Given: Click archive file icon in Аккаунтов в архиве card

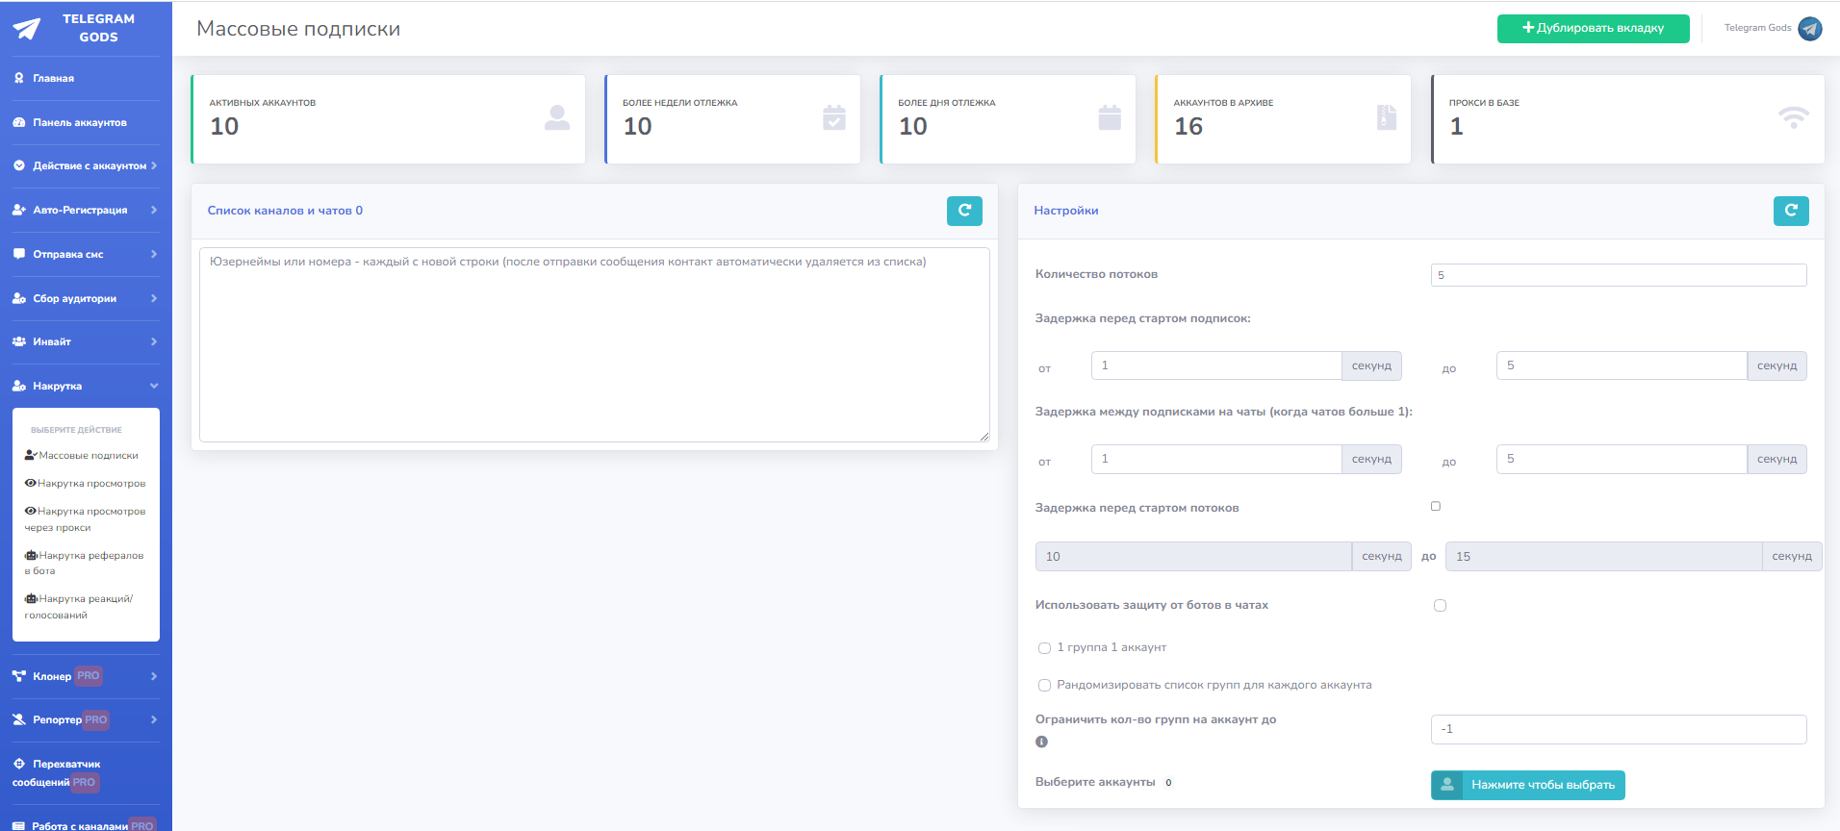Looking at the screenshot, I should (1387, 118).
